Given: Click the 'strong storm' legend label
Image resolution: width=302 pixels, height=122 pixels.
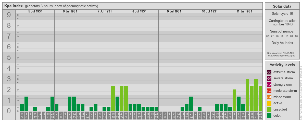Looking at the screenshot, I should click(283, 85).
